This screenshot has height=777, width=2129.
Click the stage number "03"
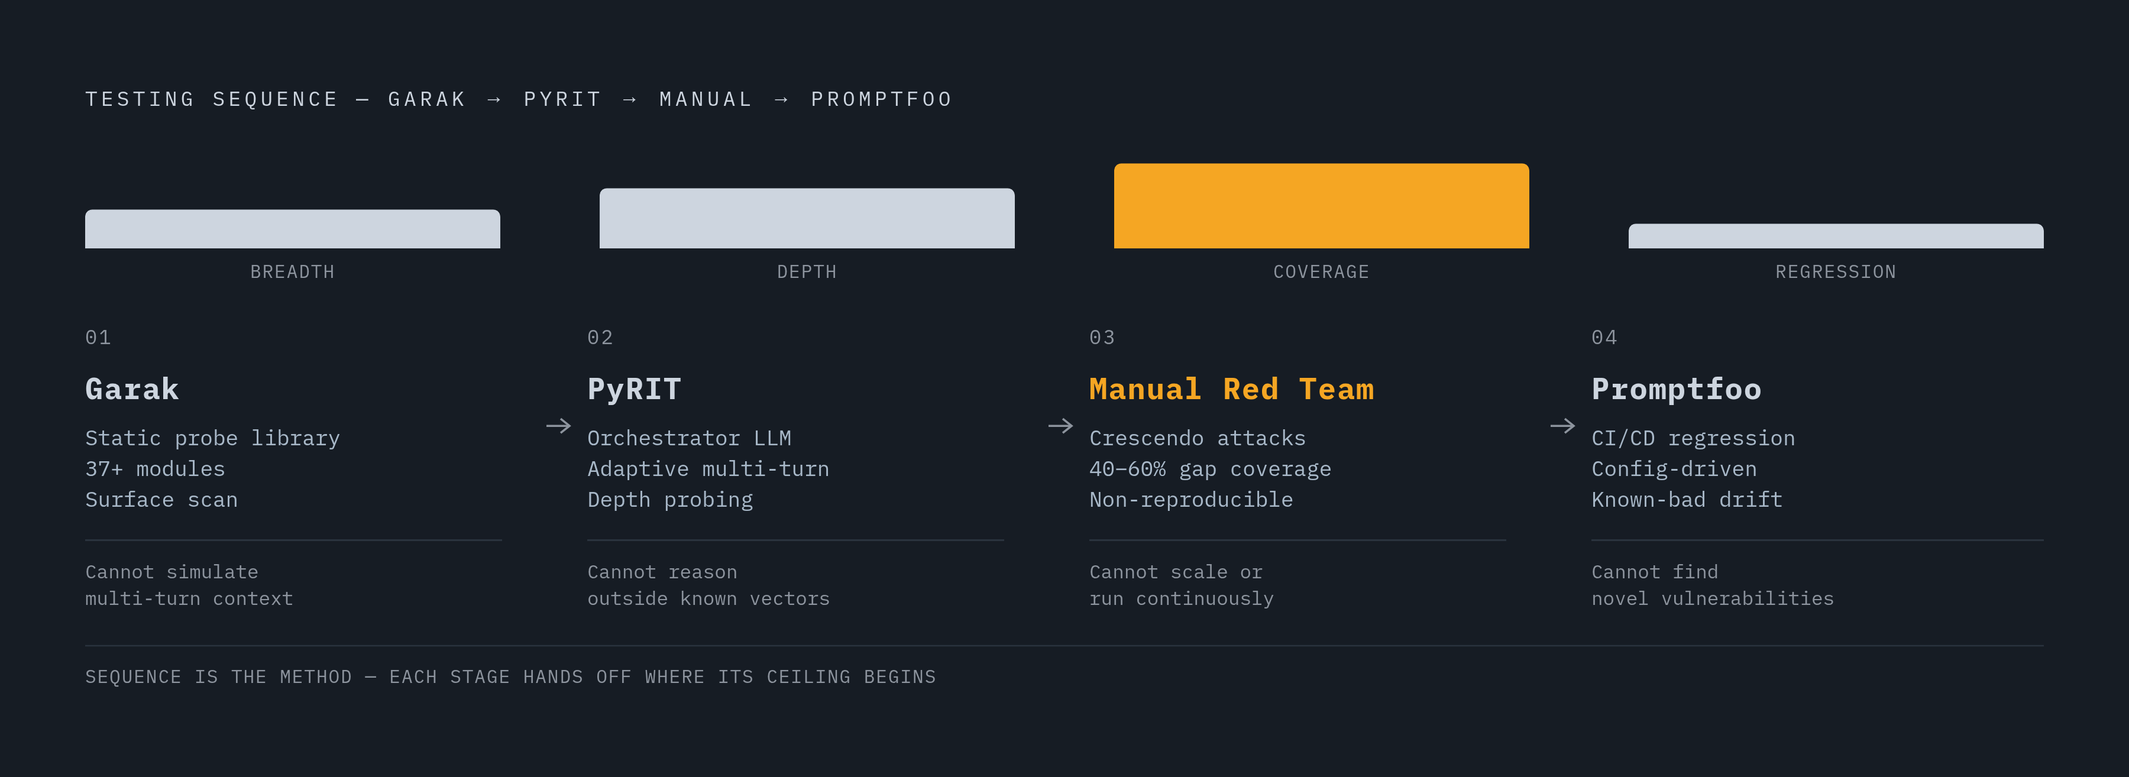point(1102,337)
